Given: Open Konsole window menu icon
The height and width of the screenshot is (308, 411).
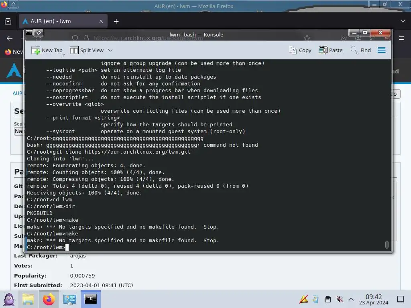Looking at the screenshot, I should [29, 33].
